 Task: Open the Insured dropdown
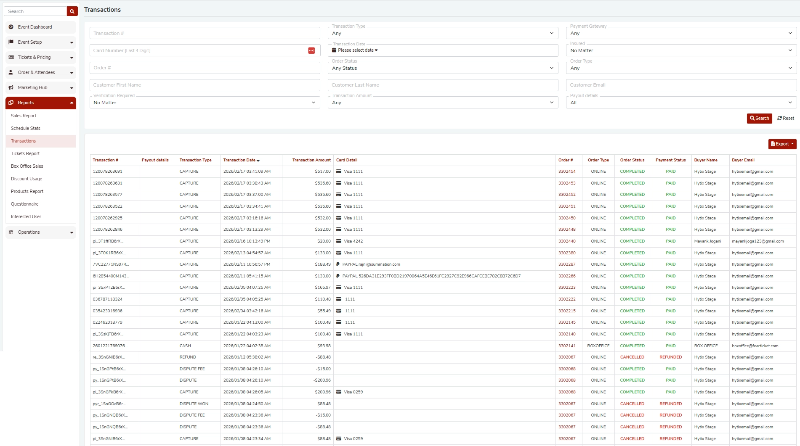pos(681,50)
